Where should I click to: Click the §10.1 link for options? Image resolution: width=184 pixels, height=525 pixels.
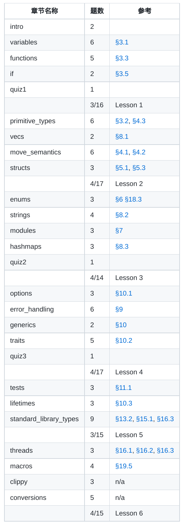[x=124, y=293]
